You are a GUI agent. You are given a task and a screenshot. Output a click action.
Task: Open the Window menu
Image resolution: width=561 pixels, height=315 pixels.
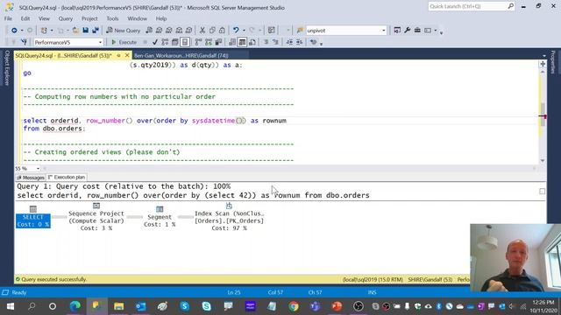point(137,18)
